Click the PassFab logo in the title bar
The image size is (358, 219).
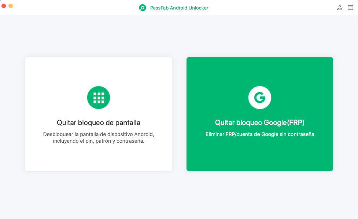143,7
